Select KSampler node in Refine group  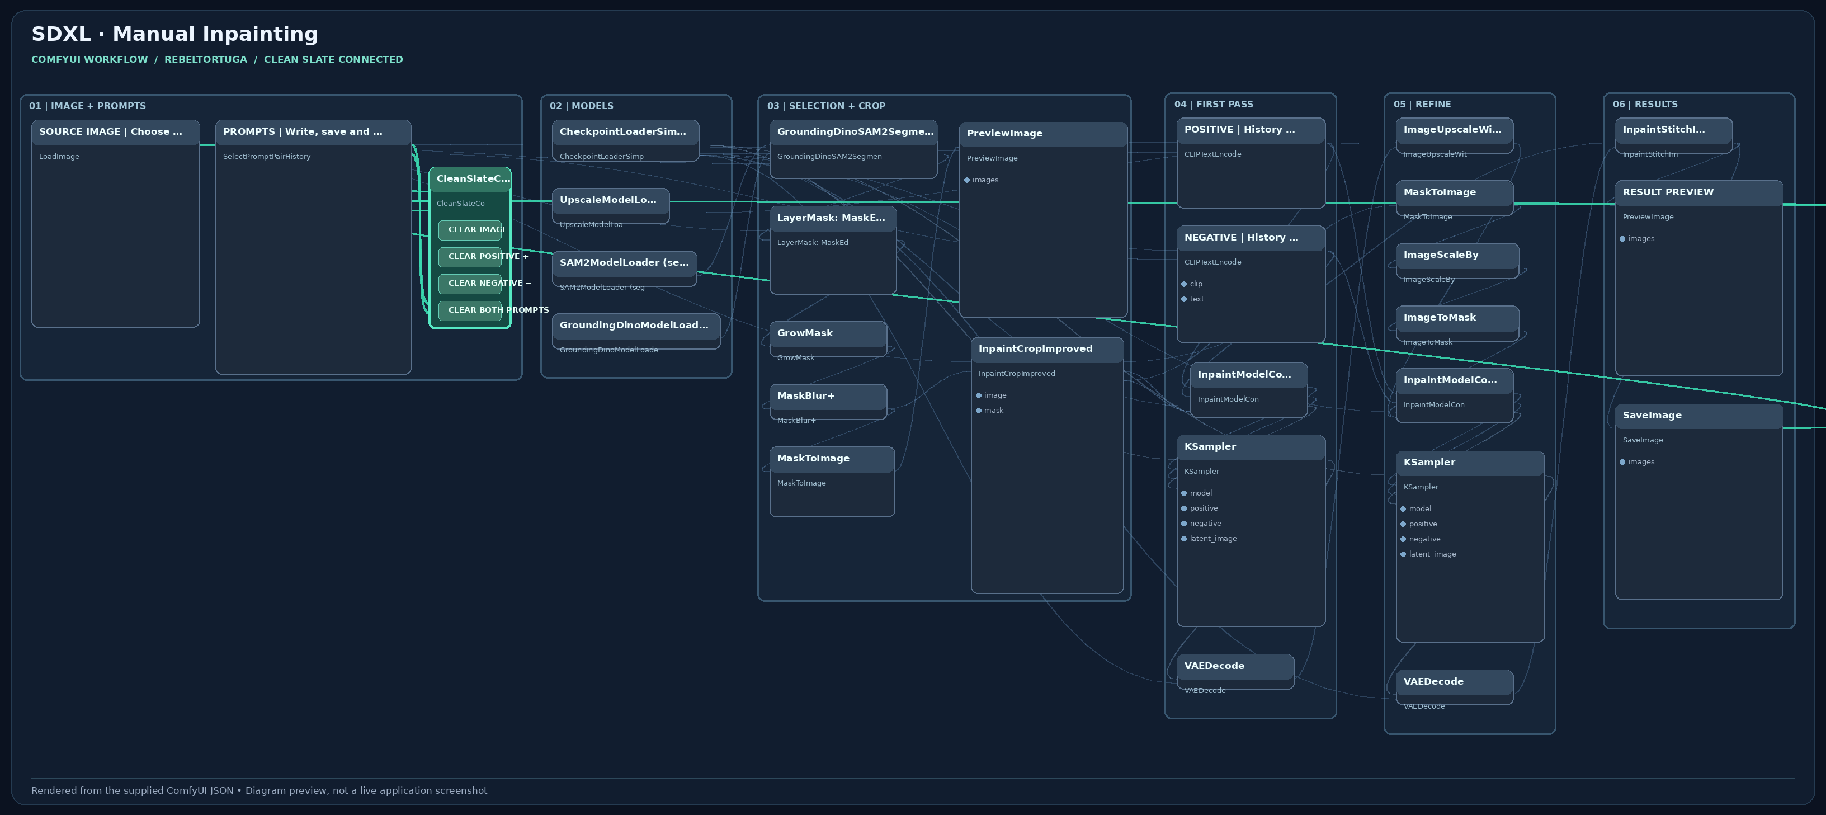1470,547
